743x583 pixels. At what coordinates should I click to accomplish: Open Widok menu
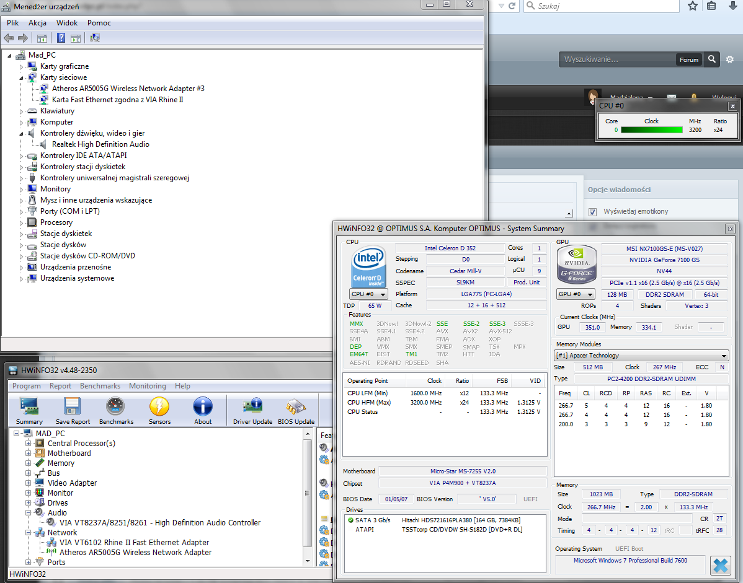[67, 23]
